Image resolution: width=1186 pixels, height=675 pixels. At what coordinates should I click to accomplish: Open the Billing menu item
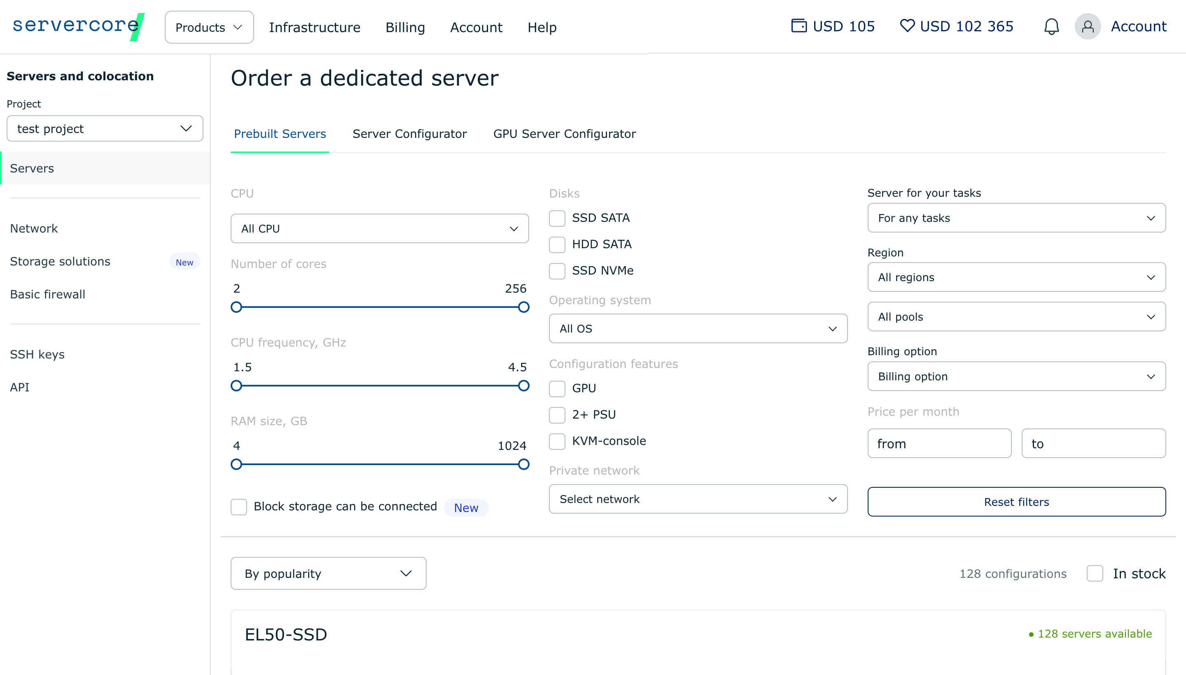point(405,27)
